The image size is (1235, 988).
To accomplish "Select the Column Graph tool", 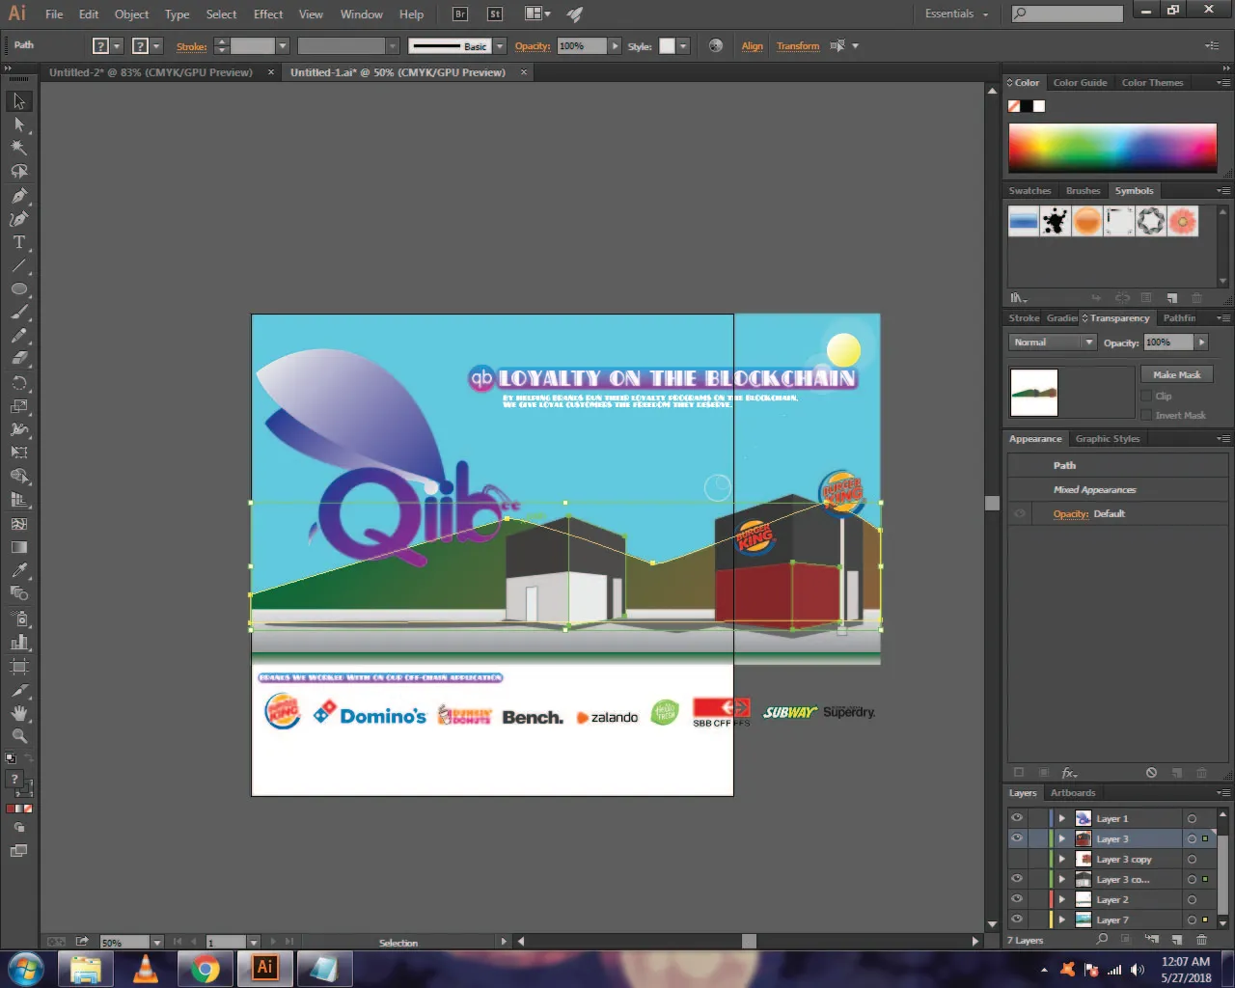I will [18, 643].
